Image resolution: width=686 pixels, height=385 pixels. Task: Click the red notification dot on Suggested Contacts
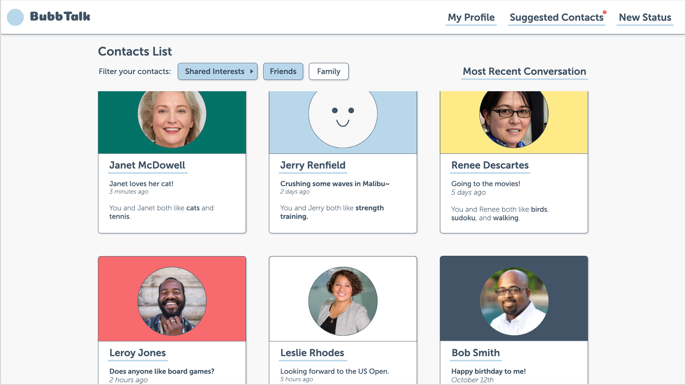[x=605, y=12]
